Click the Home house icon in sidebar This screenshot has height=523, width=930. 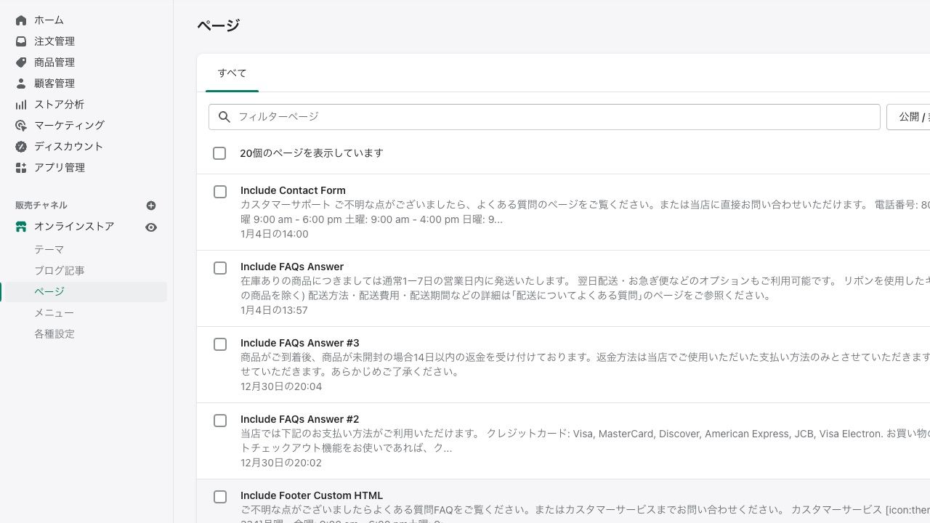[21, 20]
